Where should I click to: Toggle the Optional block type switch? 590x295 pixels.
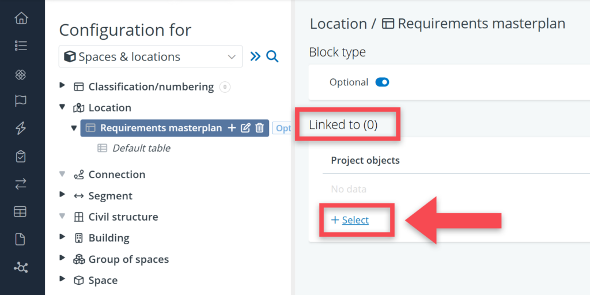[382, 82]
